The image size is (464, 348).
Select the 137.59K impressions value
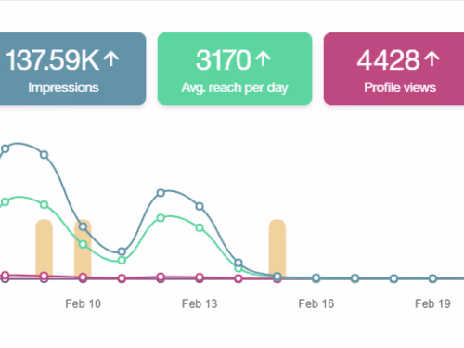pyautogui.click(x=52, y=60)
